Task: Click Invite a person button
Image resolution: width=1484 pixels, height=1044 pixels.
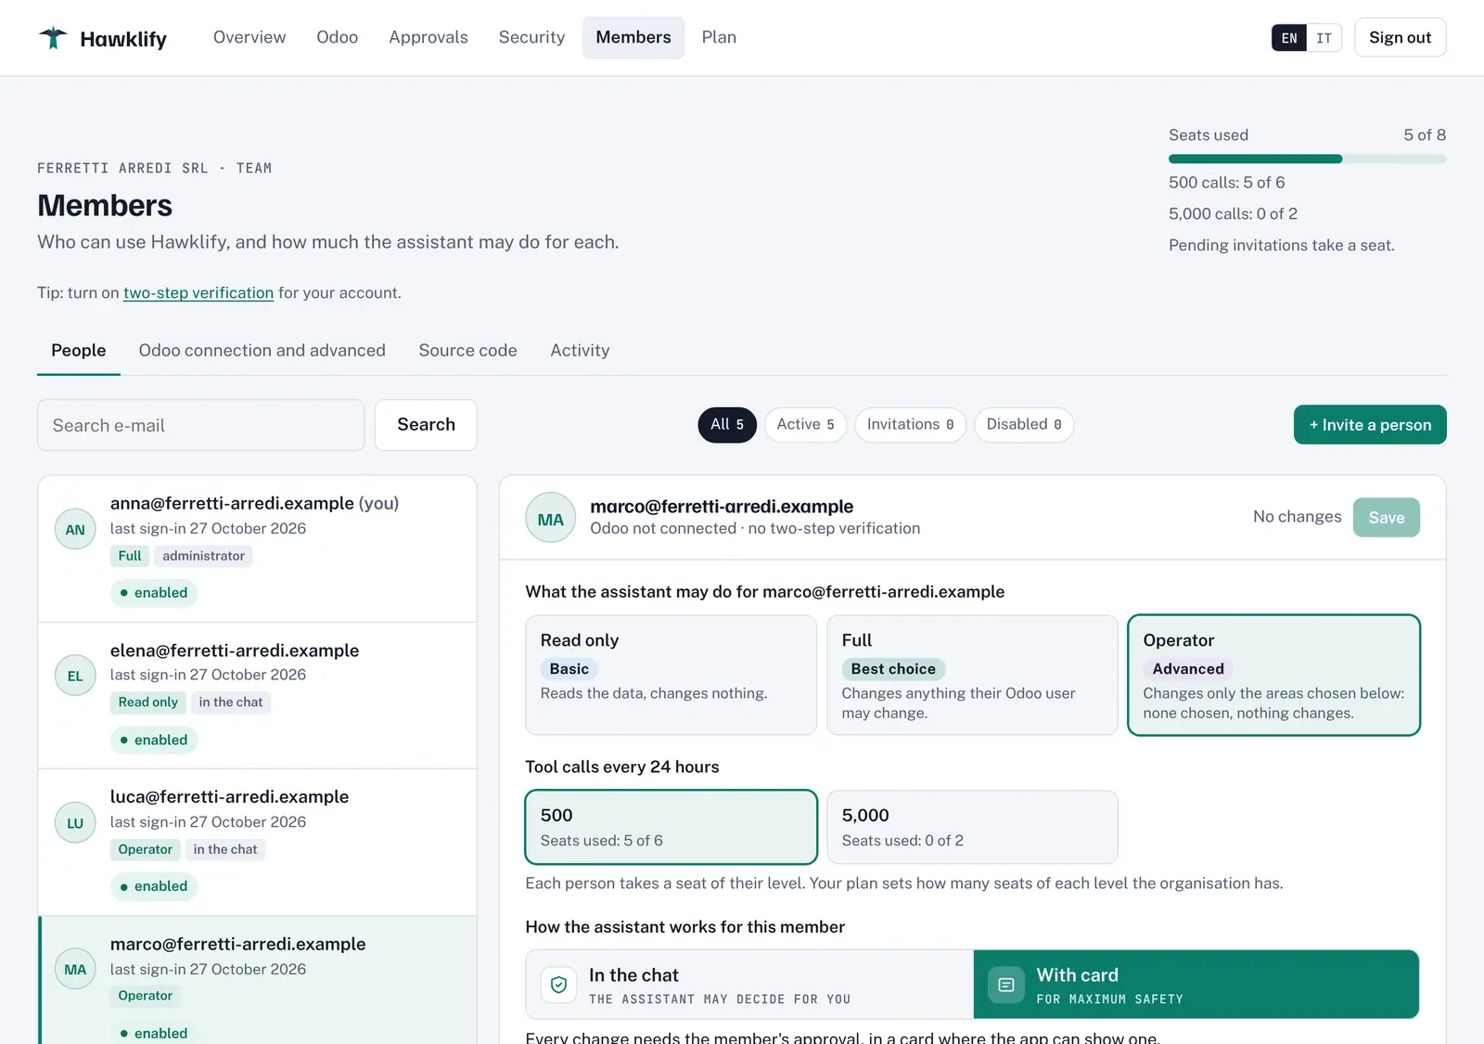Action: coord(1370,425)
